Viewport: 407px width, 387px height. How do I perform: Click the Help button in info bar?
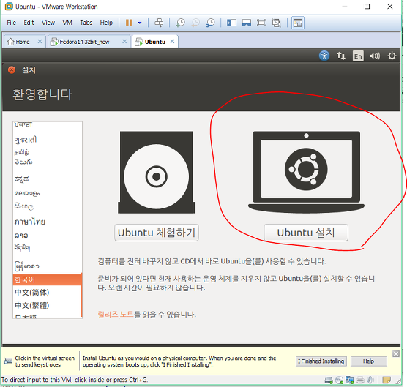[x=369, y=361]
